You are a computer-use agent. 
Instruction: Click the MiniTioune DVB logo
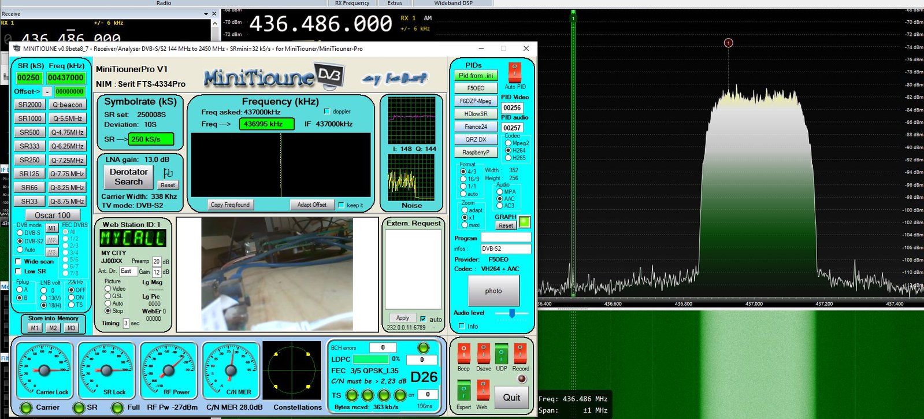[274, 77]
